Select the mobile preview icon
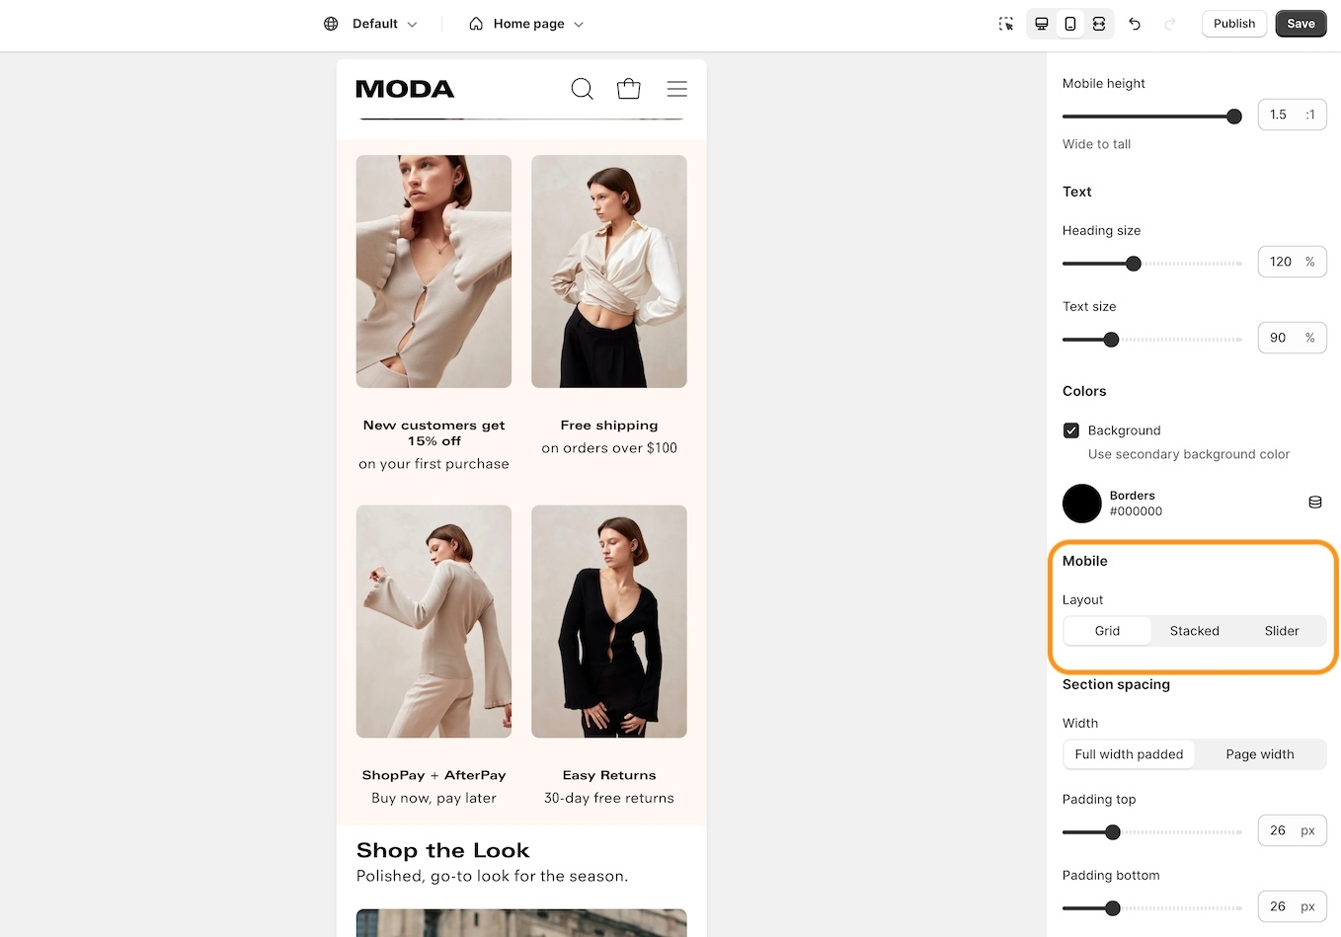Viewport: 1341px width, 937px height. (1069, 24)
